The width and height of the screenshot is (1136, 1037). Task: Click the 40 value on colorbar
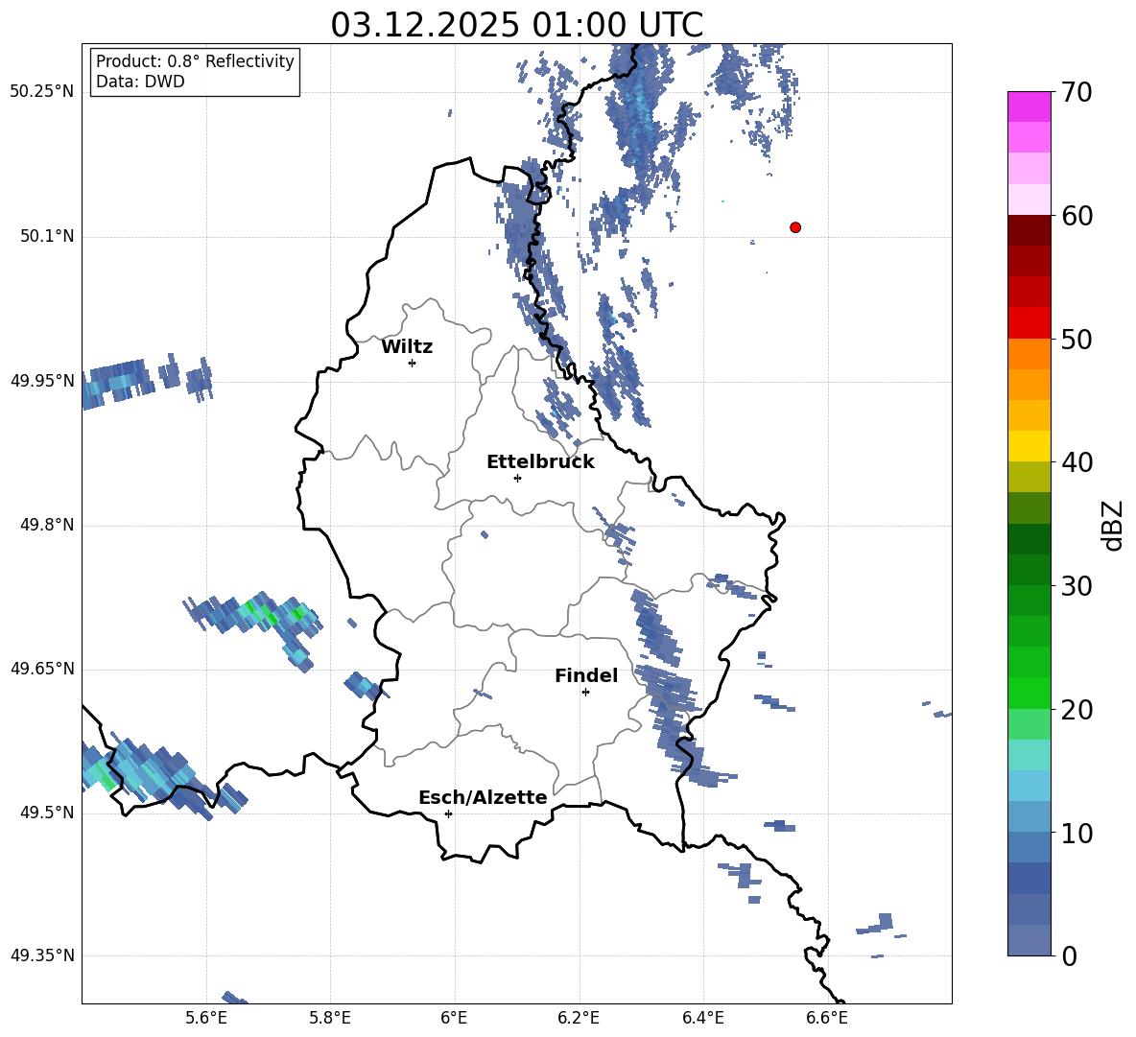[1077, 462]
